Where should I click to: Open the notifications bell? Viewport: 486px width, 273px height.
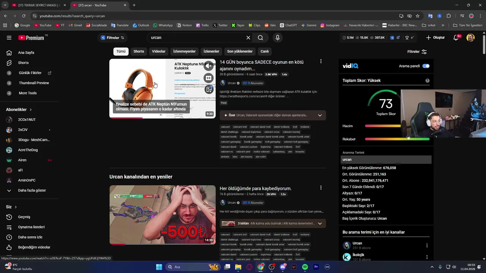point(456,38)
